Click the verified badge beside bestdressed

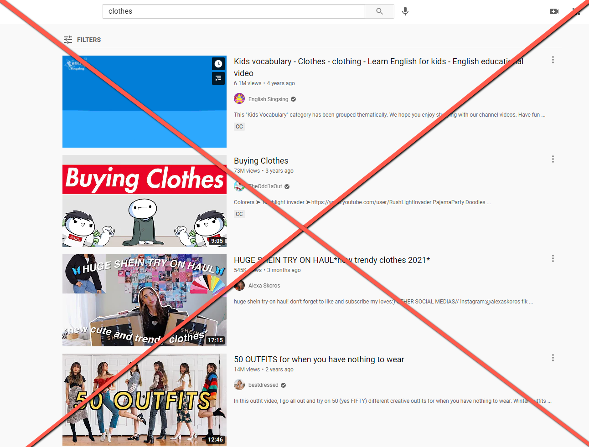point(283,385)
